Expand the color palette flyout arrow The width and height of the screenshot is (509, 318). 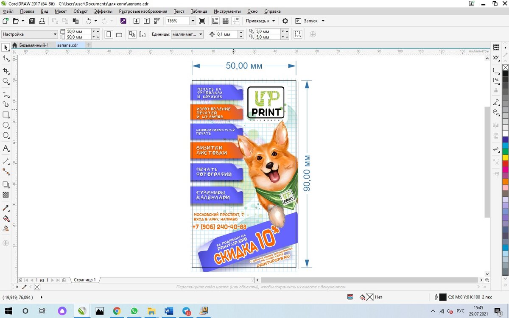[x=505, y=47]
